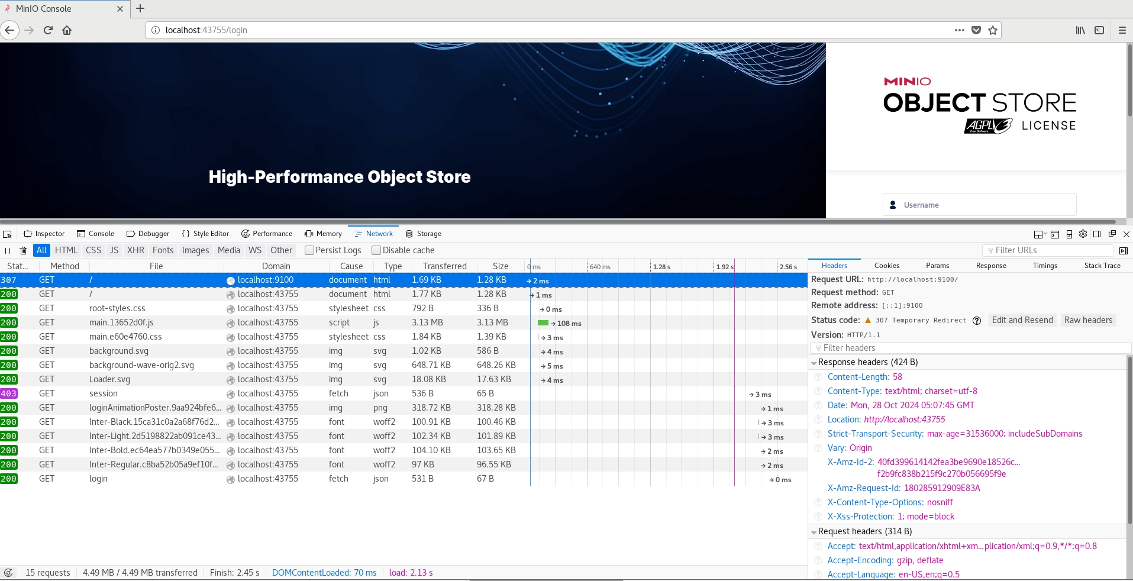1133x581 pixels.
Task: Check the Disable cache option
Action: coord(376,250)
